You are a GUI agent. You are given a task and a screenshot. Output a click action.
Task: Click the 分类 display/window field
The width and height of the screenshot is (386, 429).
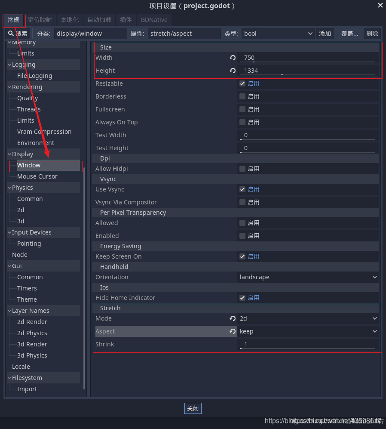click(x=91, y=34)
